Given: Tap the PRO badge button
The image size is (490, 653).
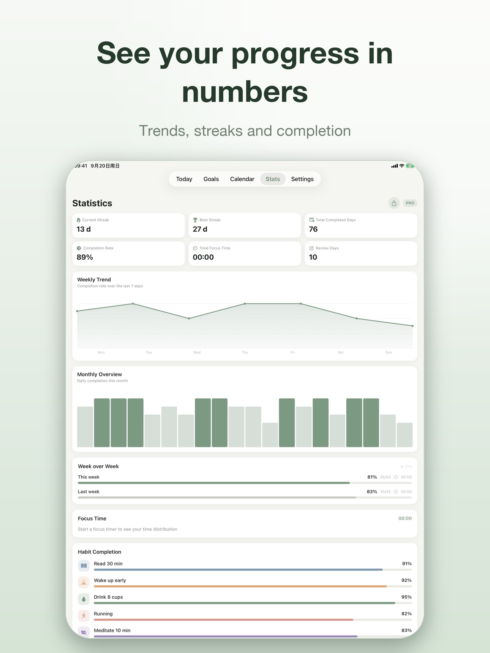Looking at the screenshot, I should (x=410, y=203).
